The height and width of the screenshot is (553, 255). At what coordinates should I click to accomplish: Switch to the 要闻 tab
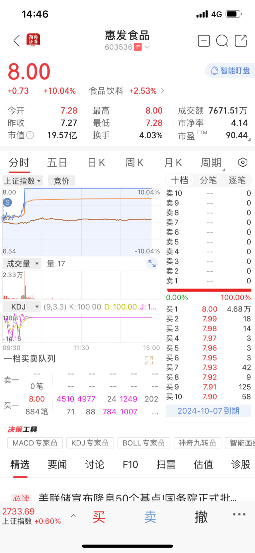click(57, 464)
